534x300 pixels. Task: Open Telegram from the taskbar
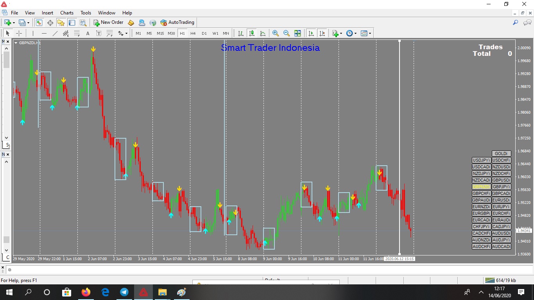point(124,292)
